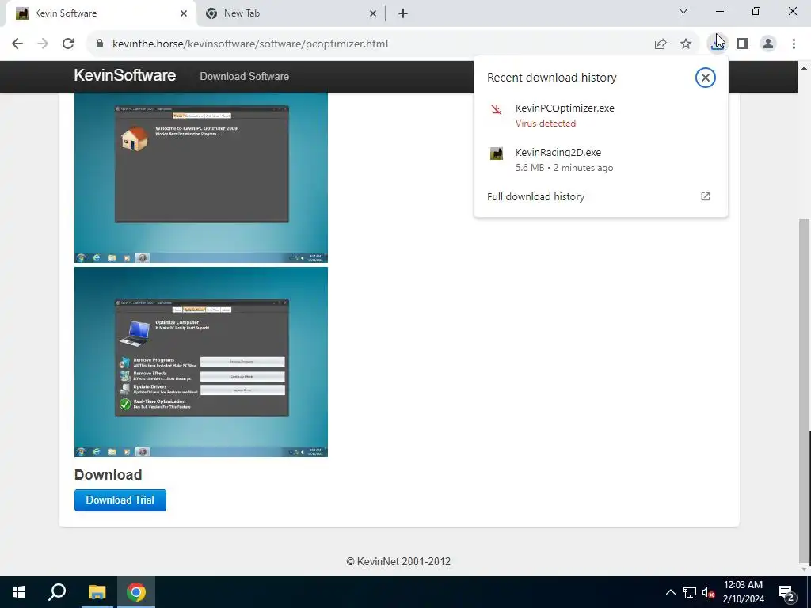Close the recent download history popup
The image size is (811, 608).
705,78
